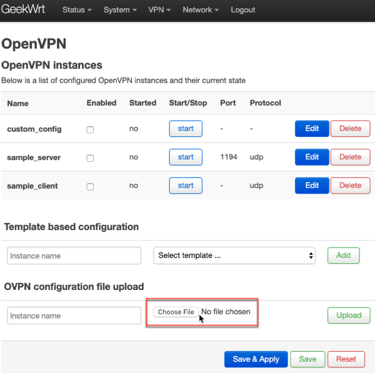Click the sample_client name text
This screenshot has height=373, width=375.
32,186
